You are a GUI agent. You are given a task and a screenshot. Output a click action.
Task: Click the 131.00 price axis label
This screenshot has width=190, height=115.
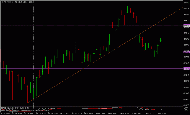[x=187, y=39]
